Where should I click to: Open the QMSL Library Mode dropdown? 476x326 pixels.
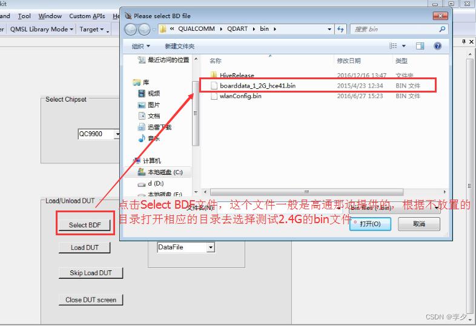[x=42, y=30]
